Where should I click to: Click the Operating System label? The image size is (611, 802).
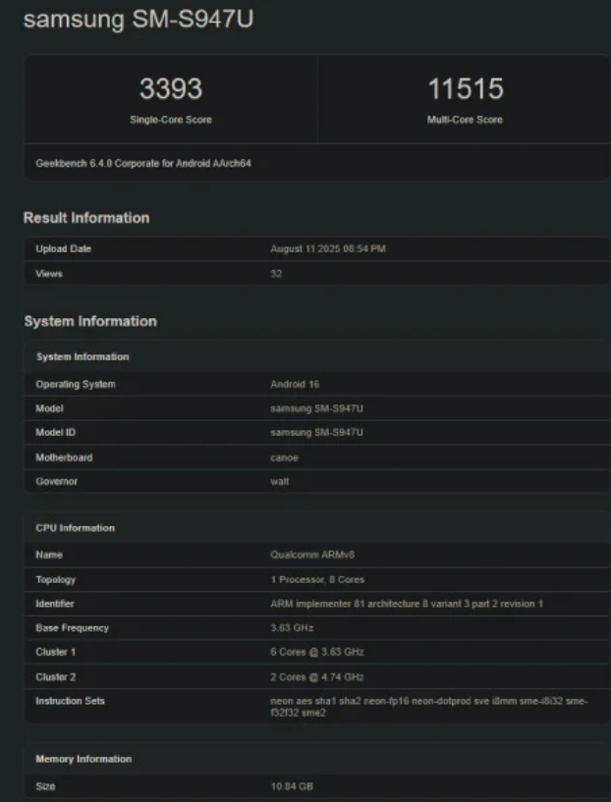76,384
